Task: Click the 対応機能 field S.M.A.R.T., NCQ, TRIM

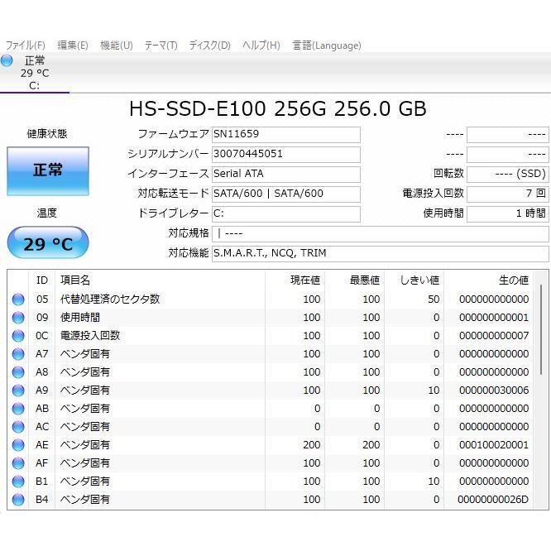Action: (x=381, y=253)
